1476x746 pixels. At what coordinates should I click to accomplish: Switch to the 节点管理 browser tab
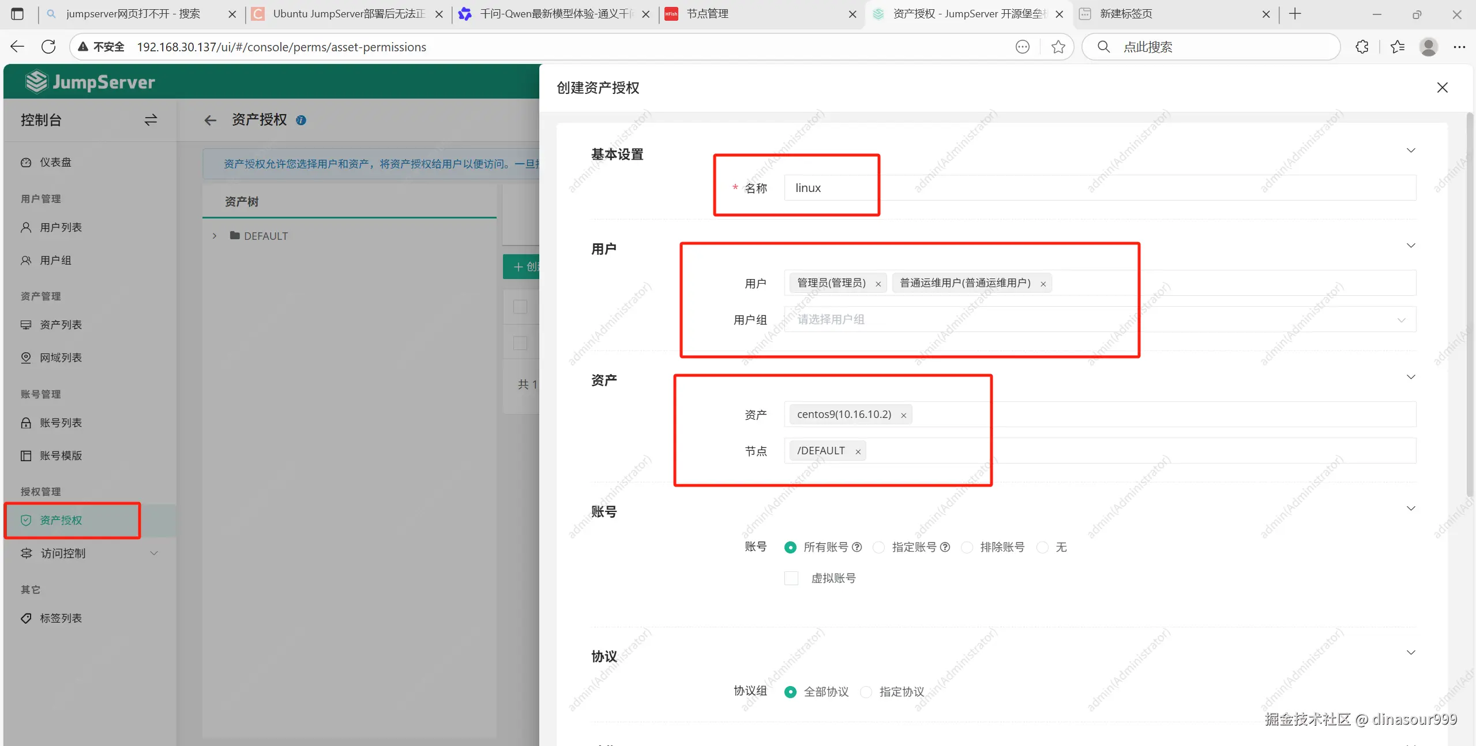[x=707, y=14]
